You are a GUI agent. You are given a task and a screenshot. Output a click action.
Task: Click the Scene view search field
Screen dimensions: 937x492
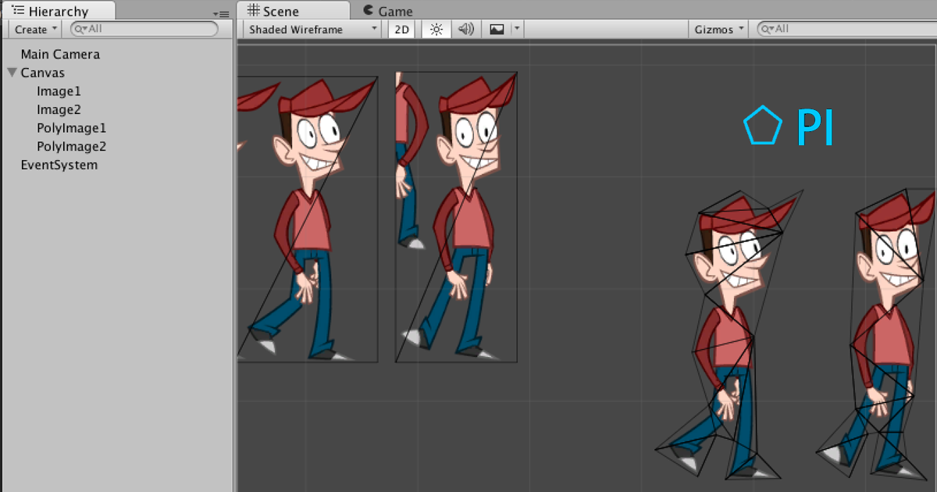coord(847,29)
